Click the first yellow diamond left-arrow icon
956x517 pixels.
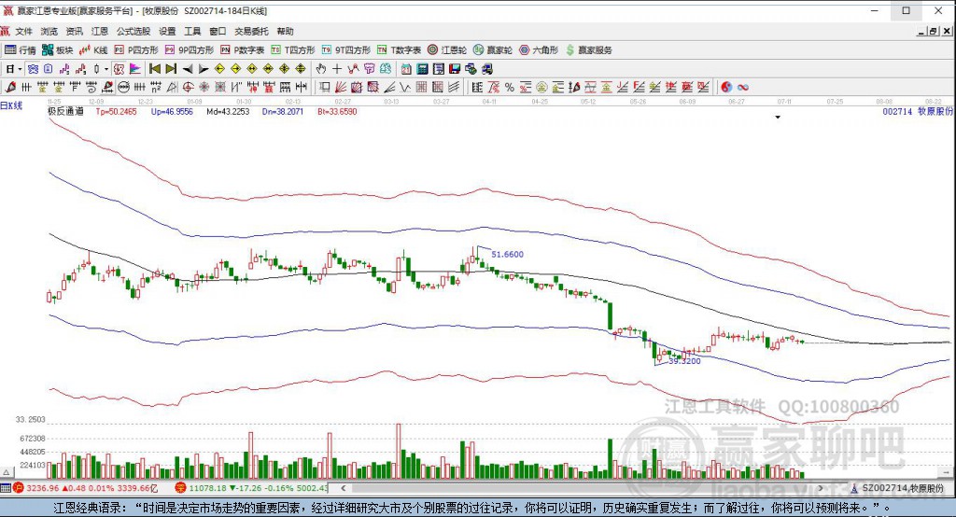click(219, 69)
